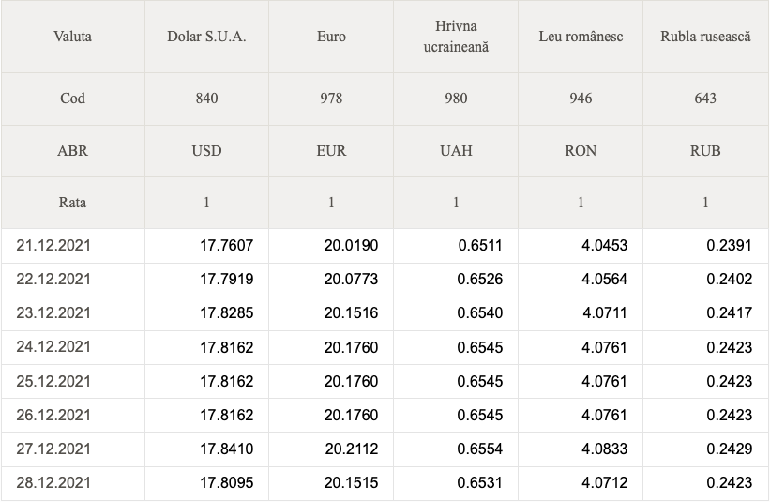Click the USD abbreviation cell

pos(206,151)
